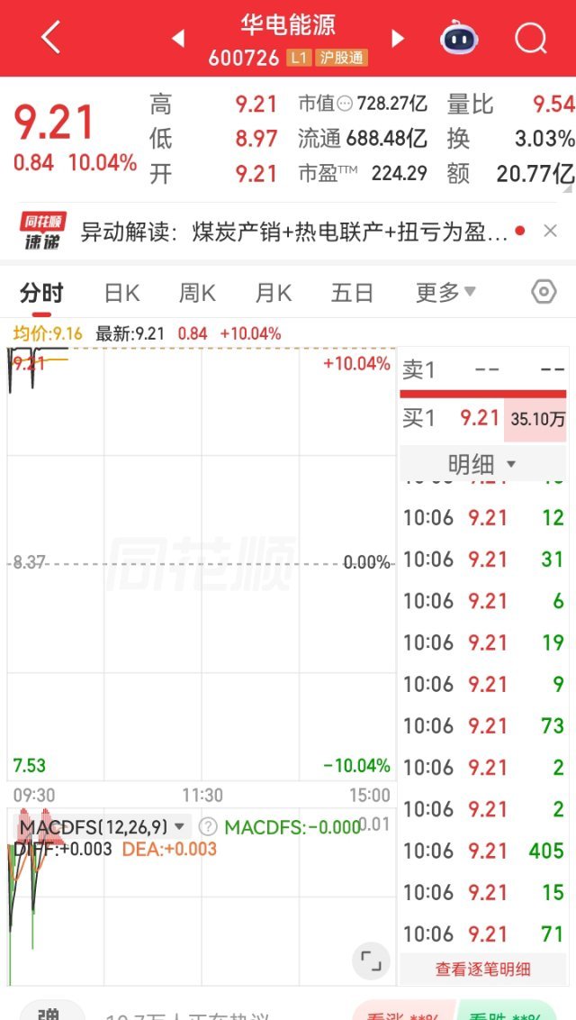Screen dimensions: 576x1020
Task: Tap the 买1 9.21 order row
Action: 484,419
